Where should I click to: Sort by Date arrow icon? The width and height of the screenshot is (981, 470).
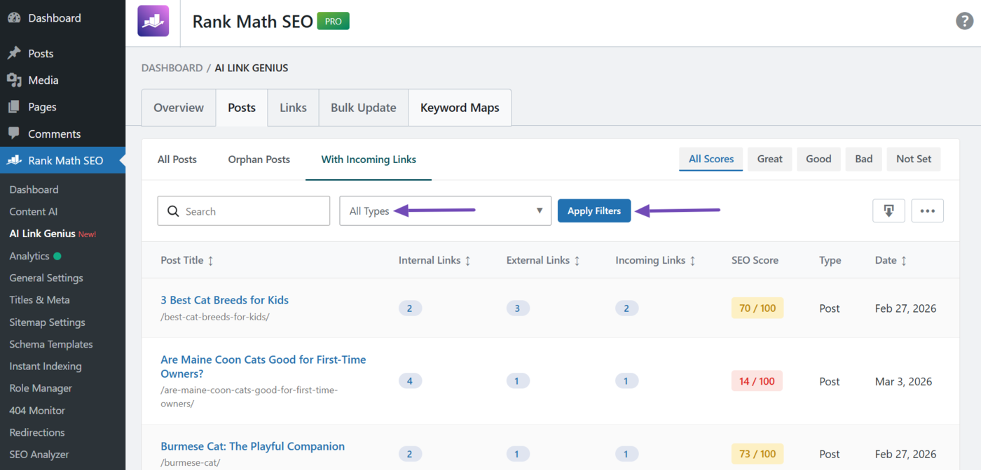pos(903,260)
